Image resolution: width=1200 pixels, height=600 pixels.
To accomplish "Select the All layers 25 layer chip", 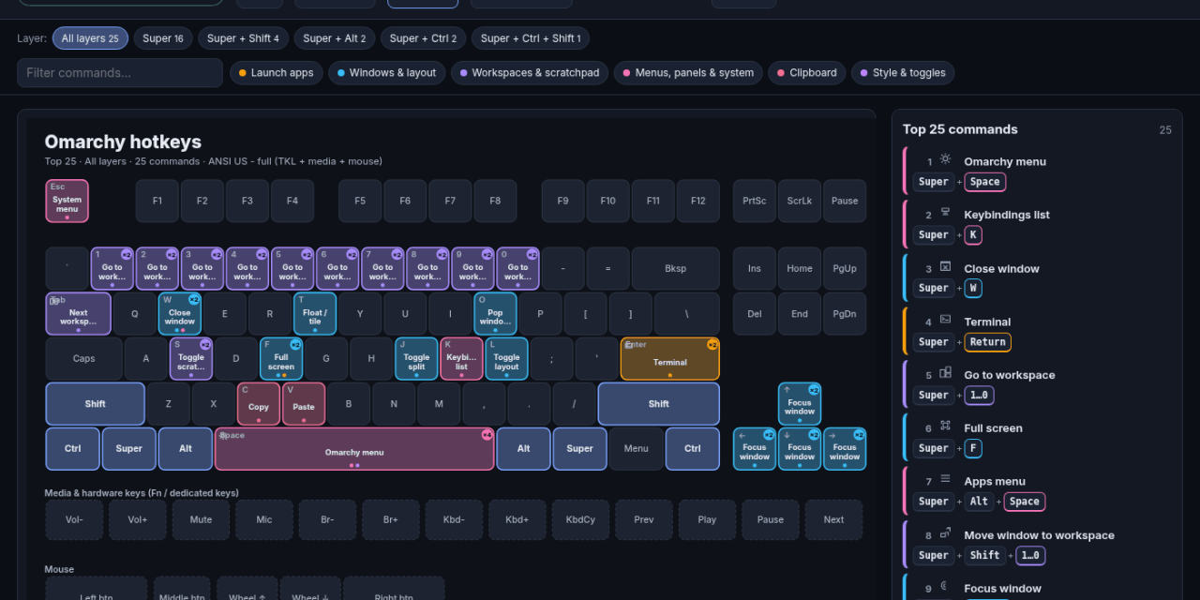I will pos(91,38).
